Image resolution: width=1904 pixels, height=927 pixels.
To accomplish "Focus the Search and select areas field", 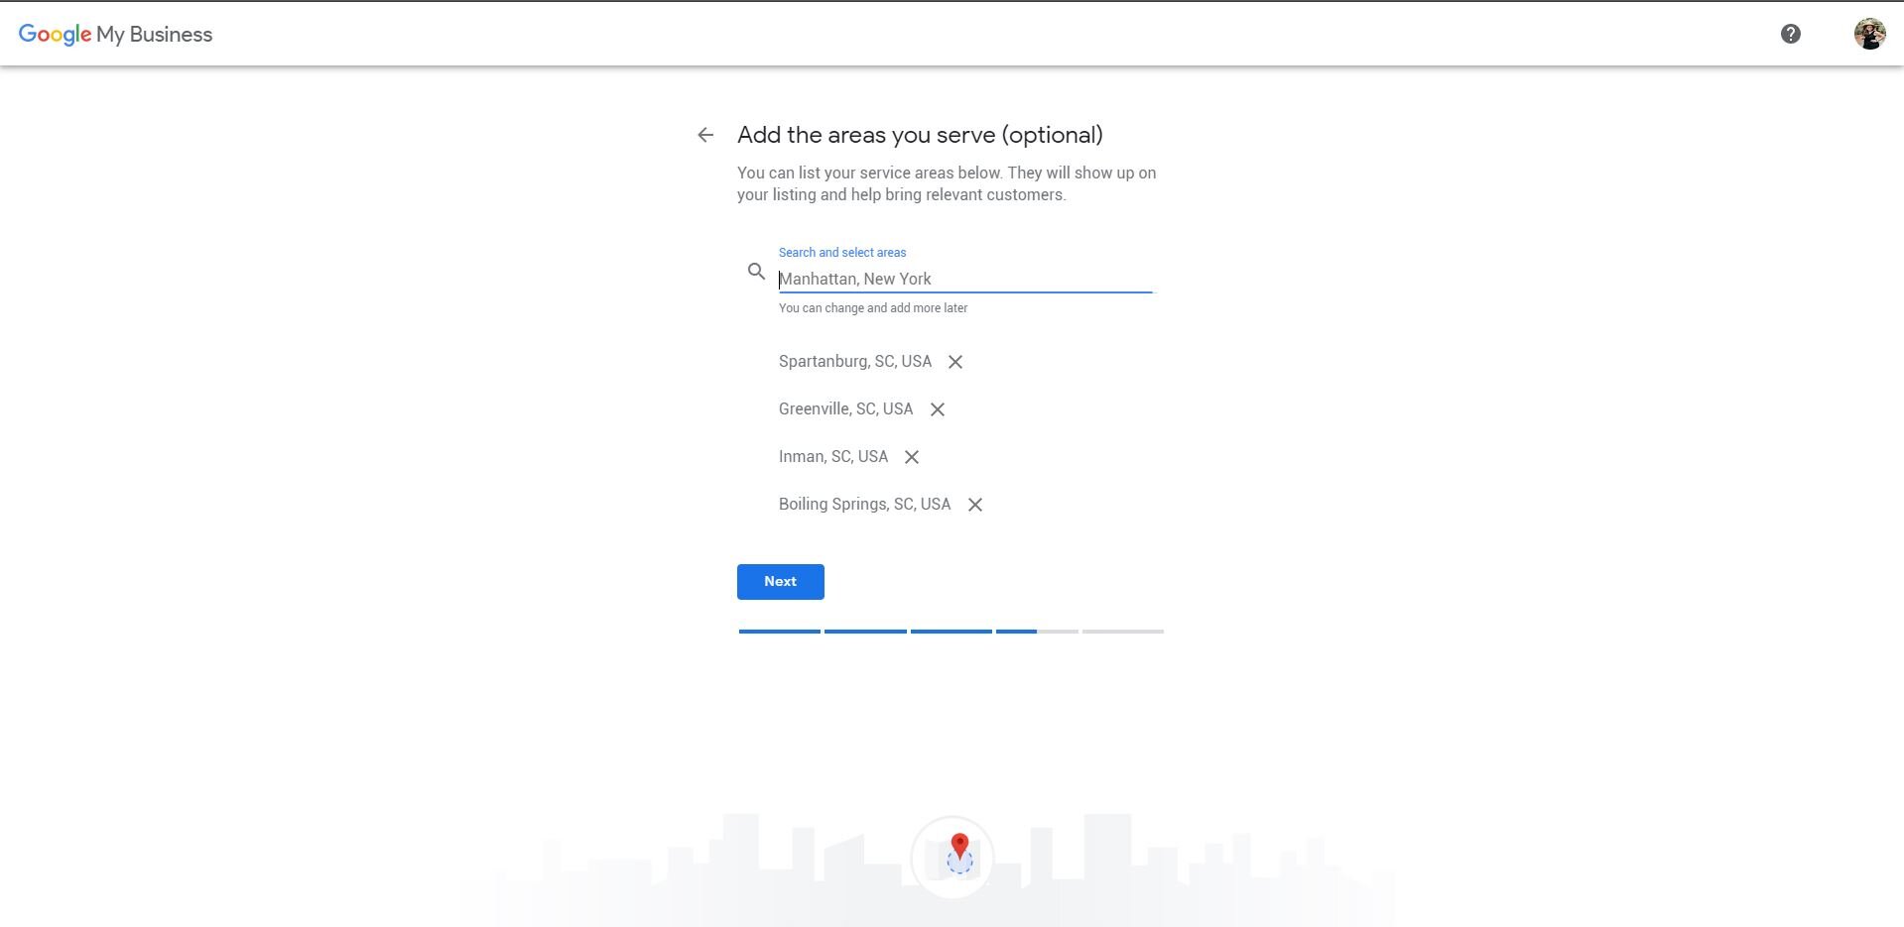I will tap(964, 279).
